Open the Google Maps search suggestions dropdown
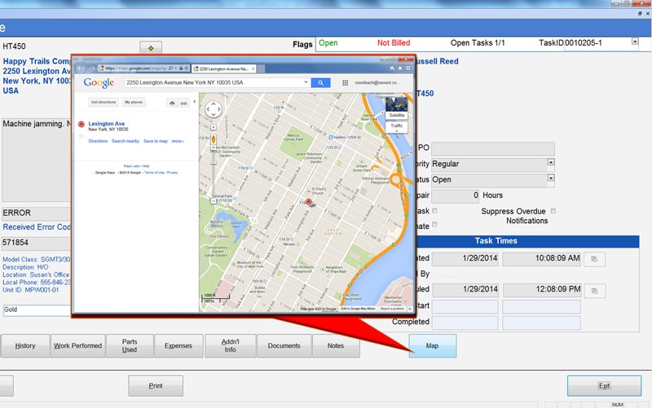Screen dimensions: 652x408 (x=306, y=82)
